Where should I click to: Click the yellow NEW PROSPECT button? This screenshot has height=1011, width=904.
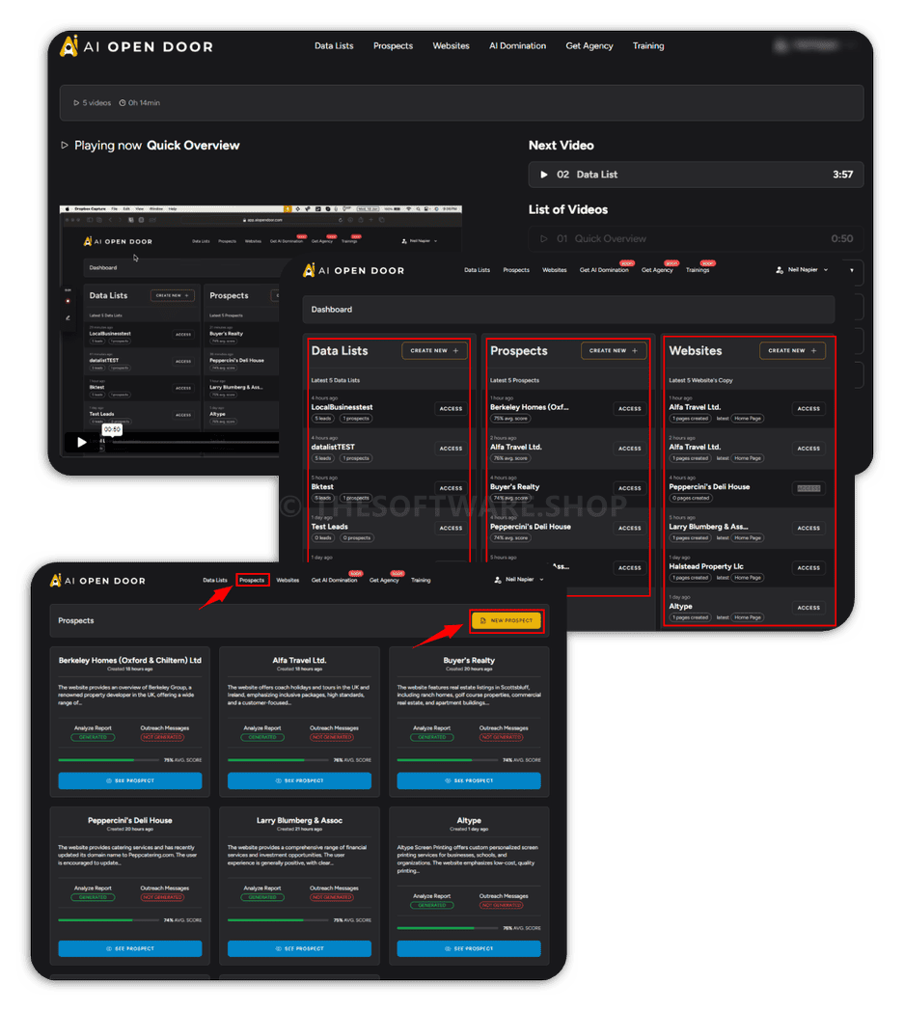coord(507,621)
